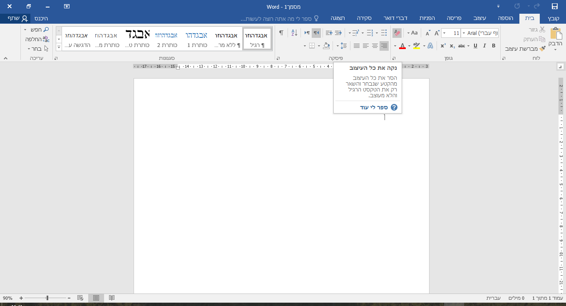Click the 'ספר לי עוד' tooltip link
The height and width of the screenshot is (306, 566).
[374, 107]
